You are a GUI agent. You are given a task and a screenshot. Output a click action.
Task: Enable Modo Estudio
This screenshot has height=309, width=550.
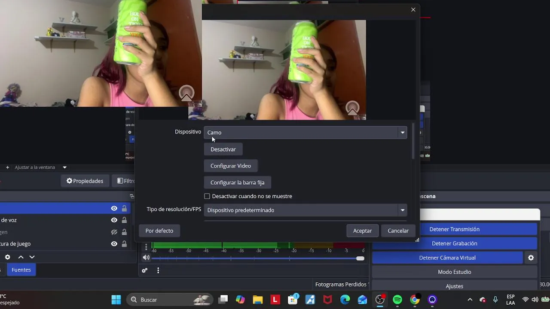454,272
